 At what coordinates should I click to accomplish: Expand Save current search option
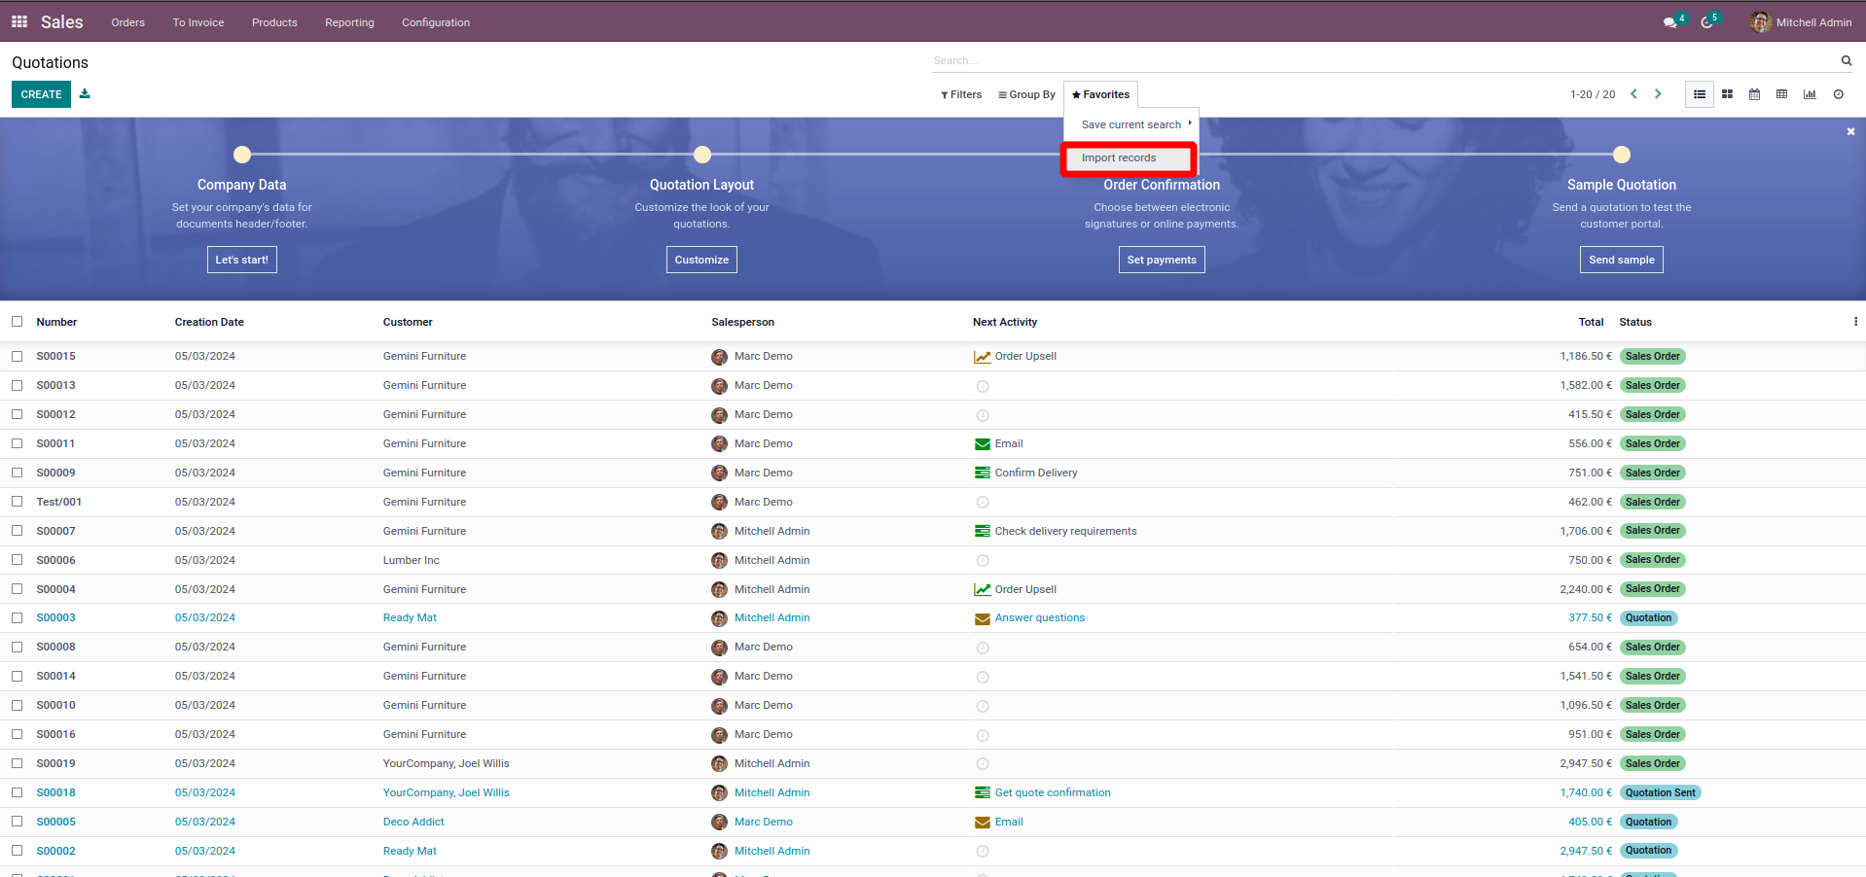tap(1131, 124)
